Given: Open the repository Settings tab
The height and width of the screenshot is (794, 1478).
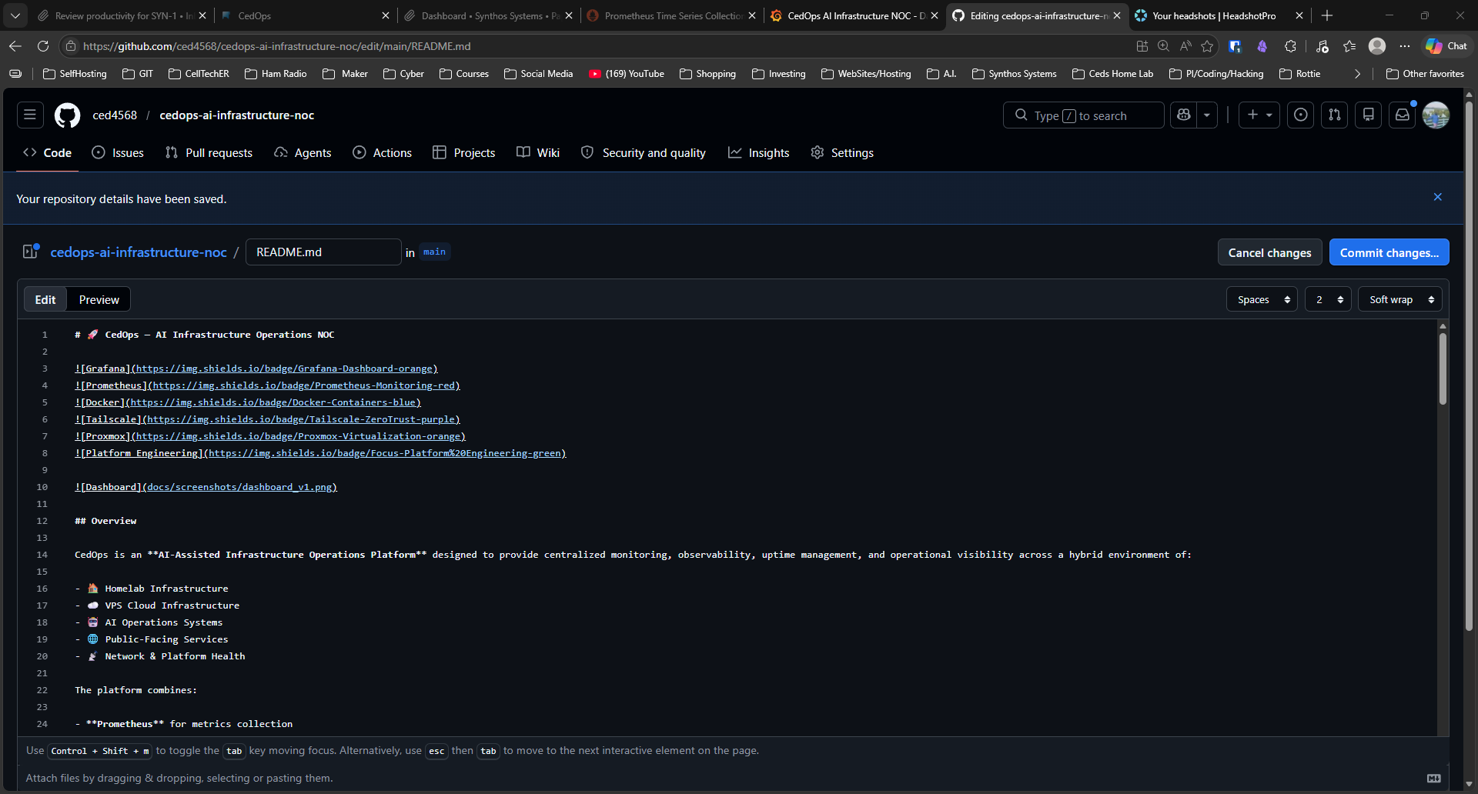Looking at the screenshot, I should coord(842,152).
